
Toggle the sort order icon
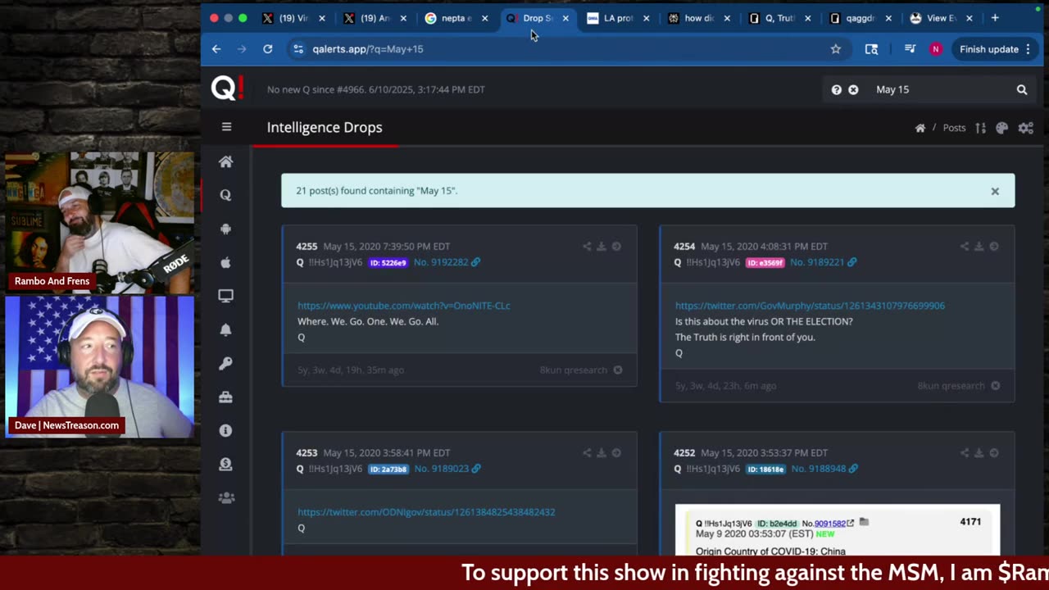pyautogui.click(x=981, y=128)
